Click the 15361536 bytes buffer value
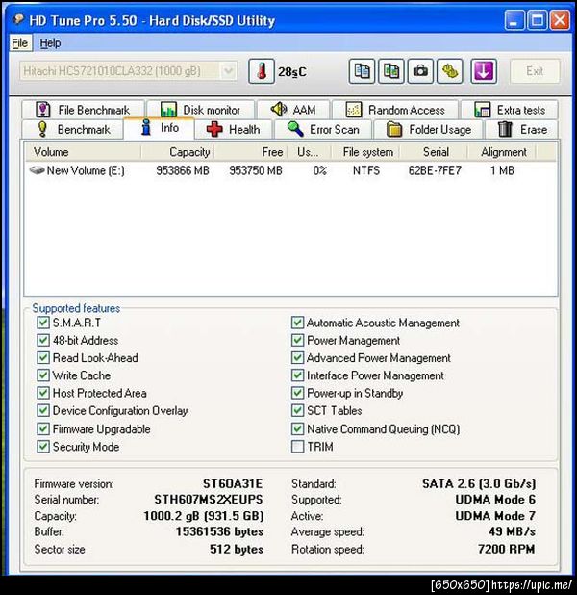 219,532
